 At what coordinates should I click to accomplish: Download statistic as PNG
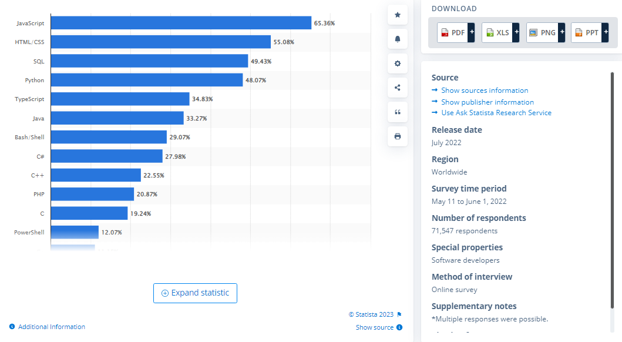pos(546,33)
